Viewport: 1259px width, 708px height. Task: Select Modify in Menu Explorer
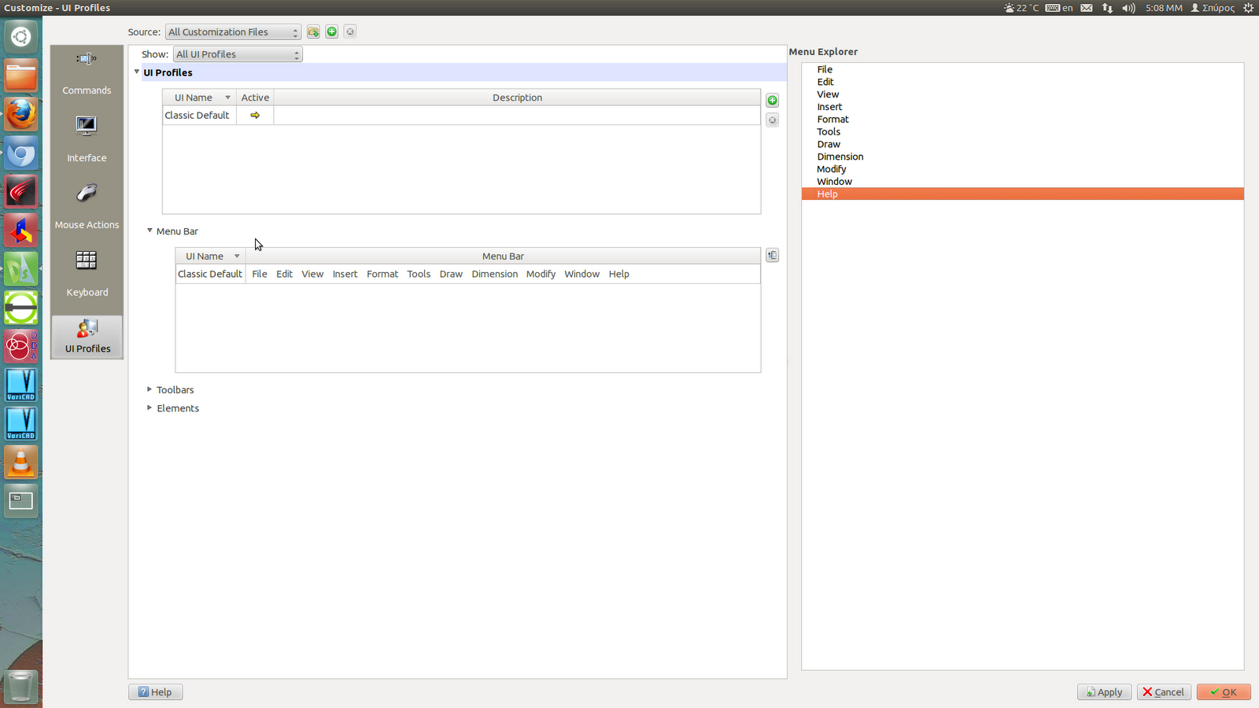(832, 169)
